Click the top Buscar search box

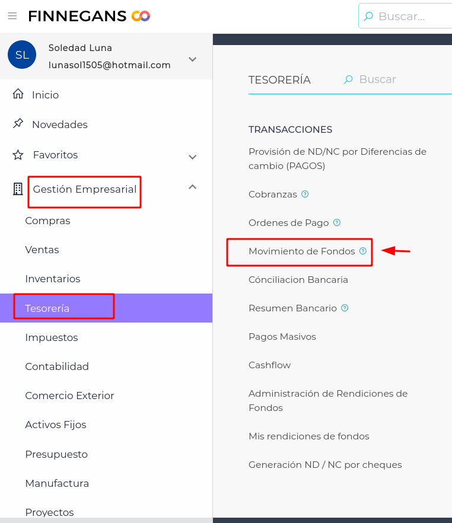pyautogui.click(x=409, y=17)
